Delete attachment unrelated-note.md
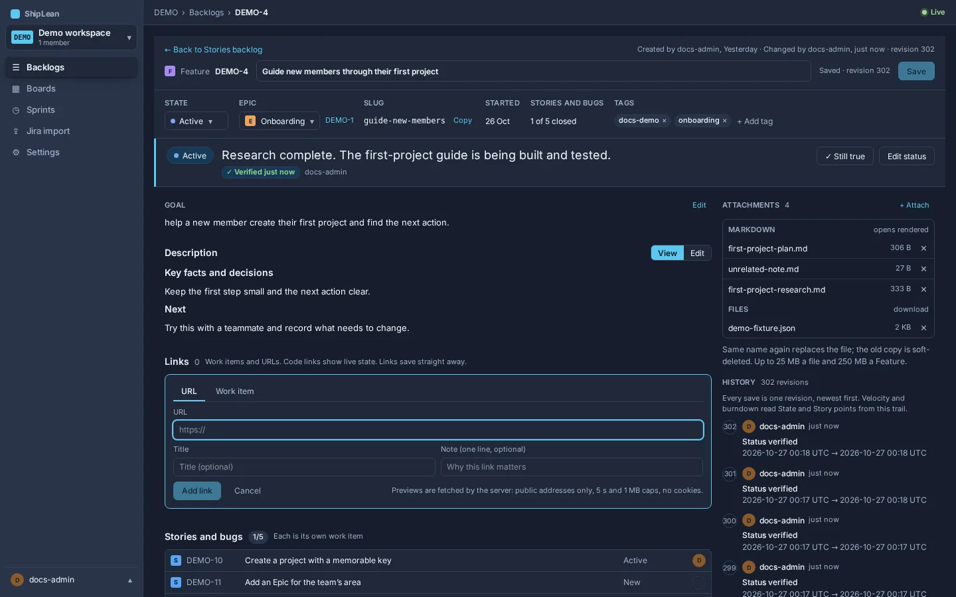 pyautogui.click(x=923, y=269)
